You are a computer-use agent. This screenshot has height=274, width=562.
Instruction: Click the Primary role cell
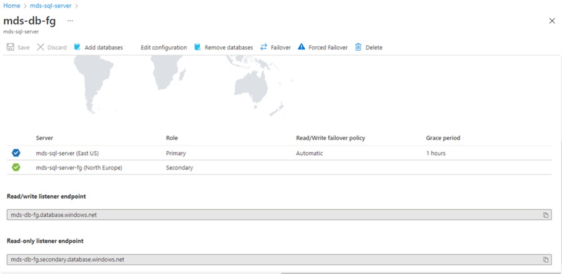(175, 154)
